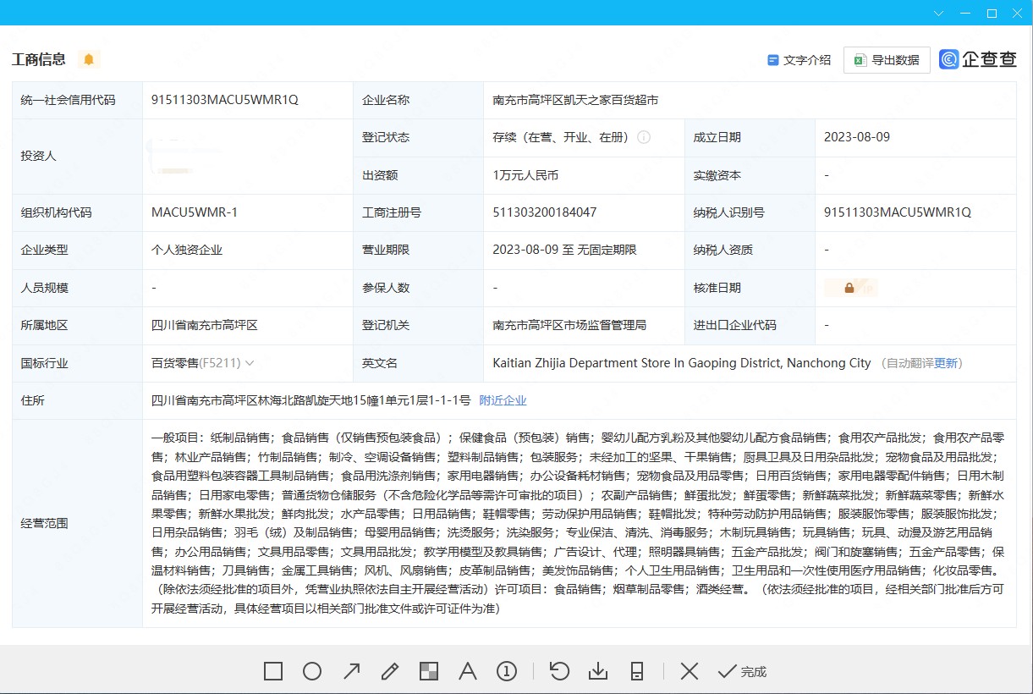Open the 文字介绍 text introduction
The image size is (1033, 694).
[799, 60]
